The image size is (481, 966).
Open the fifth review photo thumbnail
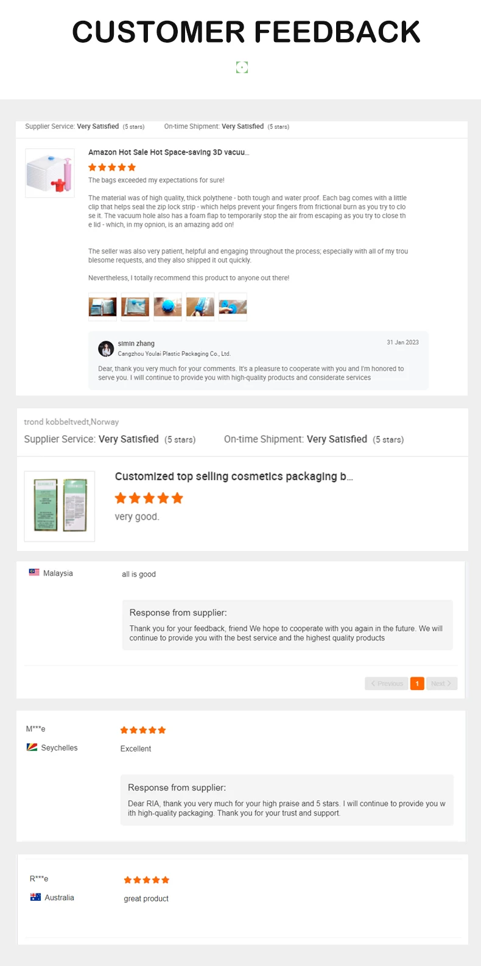point(233,307)
